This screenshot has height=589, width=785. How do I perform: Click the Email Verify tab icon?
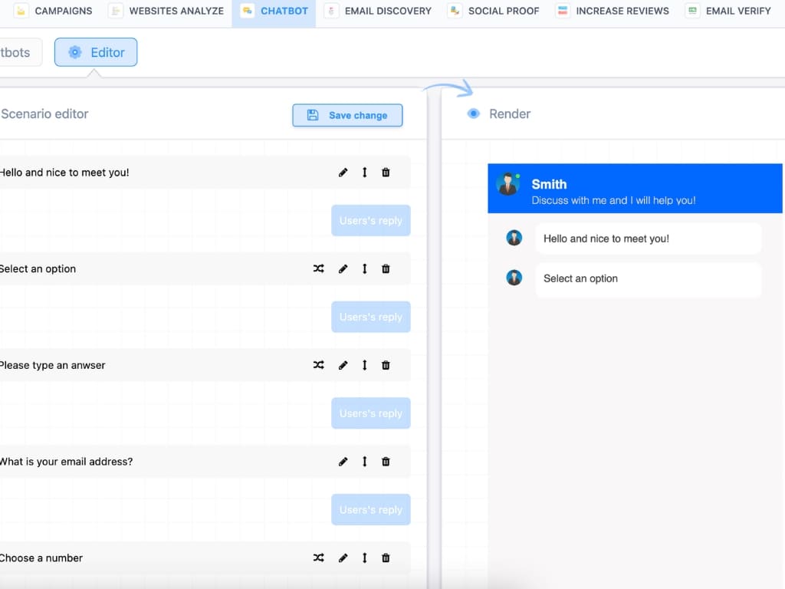(692, 11)
